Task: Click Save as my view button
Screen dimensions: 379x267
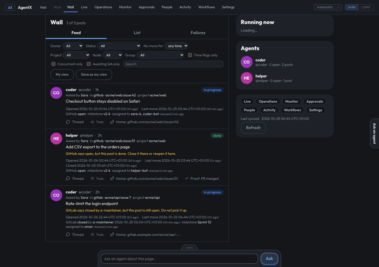Action: 94,75
